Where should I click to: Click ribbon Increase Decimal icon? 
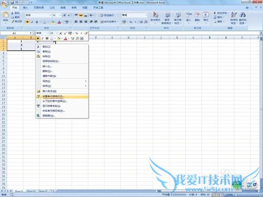click(x=141, y=22)
